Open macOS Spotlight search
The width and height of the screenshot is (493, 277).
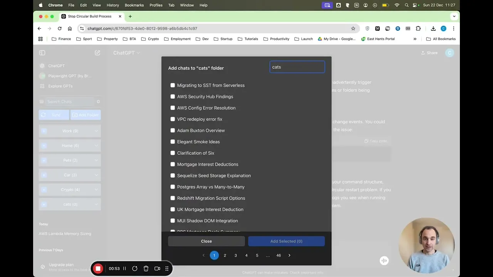(407, 5)
